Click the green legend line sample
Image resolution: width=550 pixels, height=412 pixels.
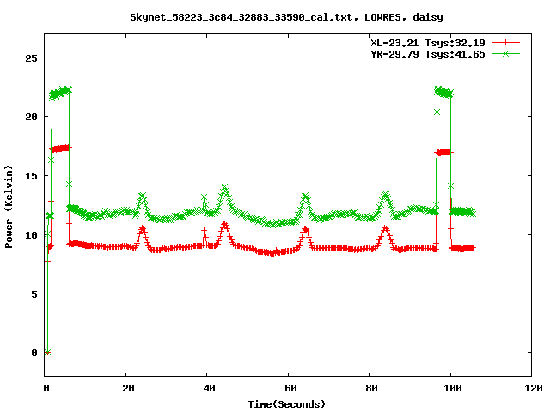click(505, 53)
